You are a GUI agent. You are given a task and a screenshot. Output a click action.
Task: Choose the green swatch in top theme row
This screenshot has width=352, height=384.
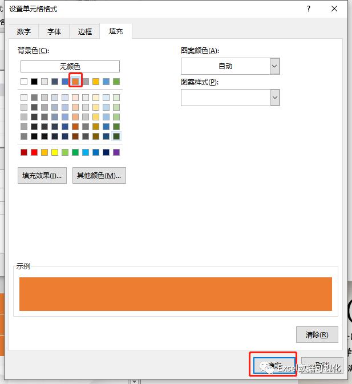click(116, 82)
